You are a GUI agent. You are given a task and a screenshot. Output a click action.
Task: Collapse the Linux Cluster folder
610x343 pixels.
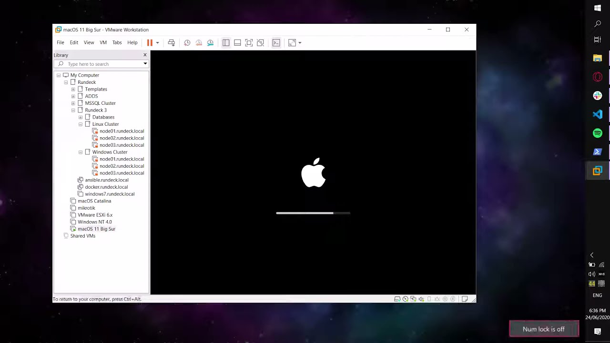pos(81,124)
